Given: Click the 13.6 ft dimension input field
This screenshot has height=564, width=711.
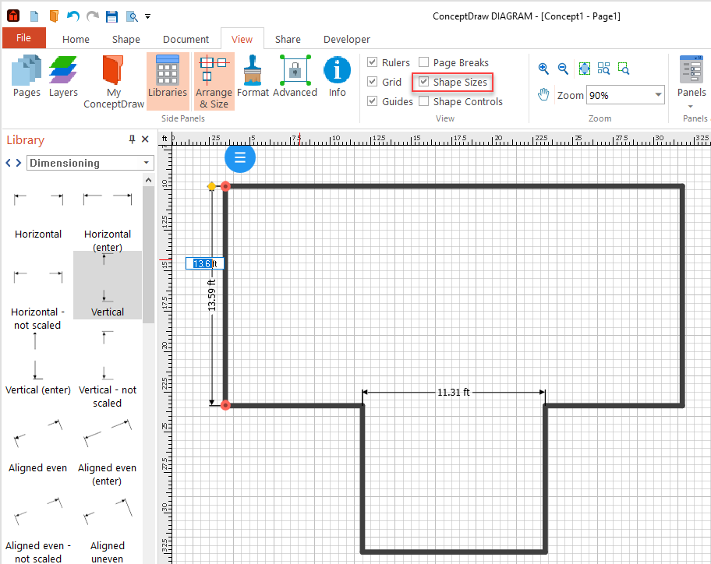Looking at the screenshot, I should [x=204, y=263].
